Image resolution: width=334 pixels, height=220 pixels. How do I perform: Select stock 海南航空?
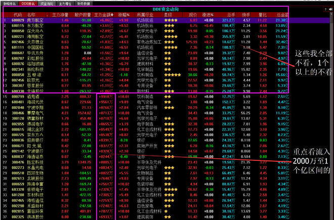click(x=35, y=36)
